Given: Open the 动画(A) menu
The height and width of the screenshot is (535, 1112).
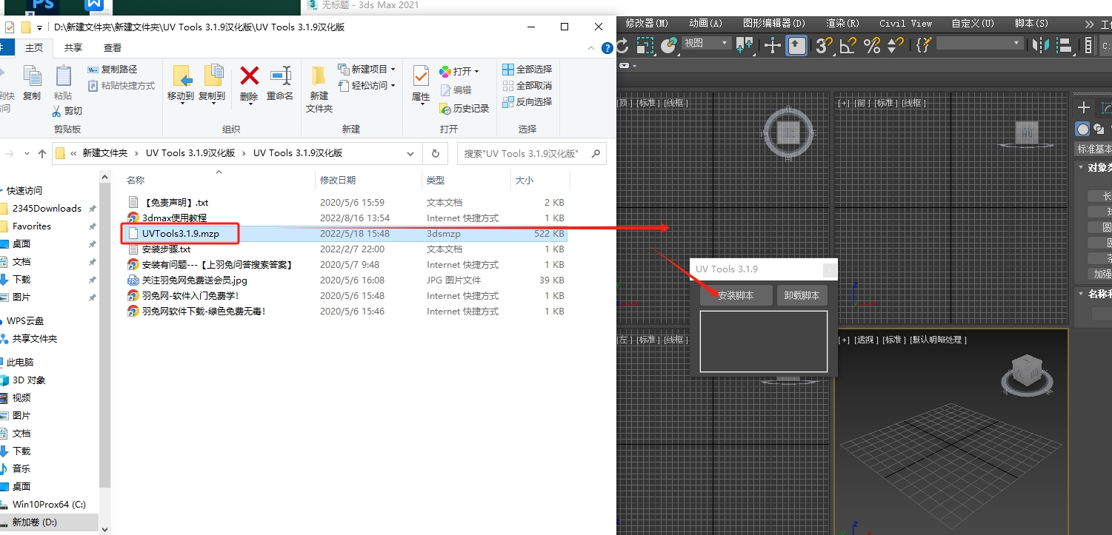Looking at the screenshot, I should [x=705, y=24].
